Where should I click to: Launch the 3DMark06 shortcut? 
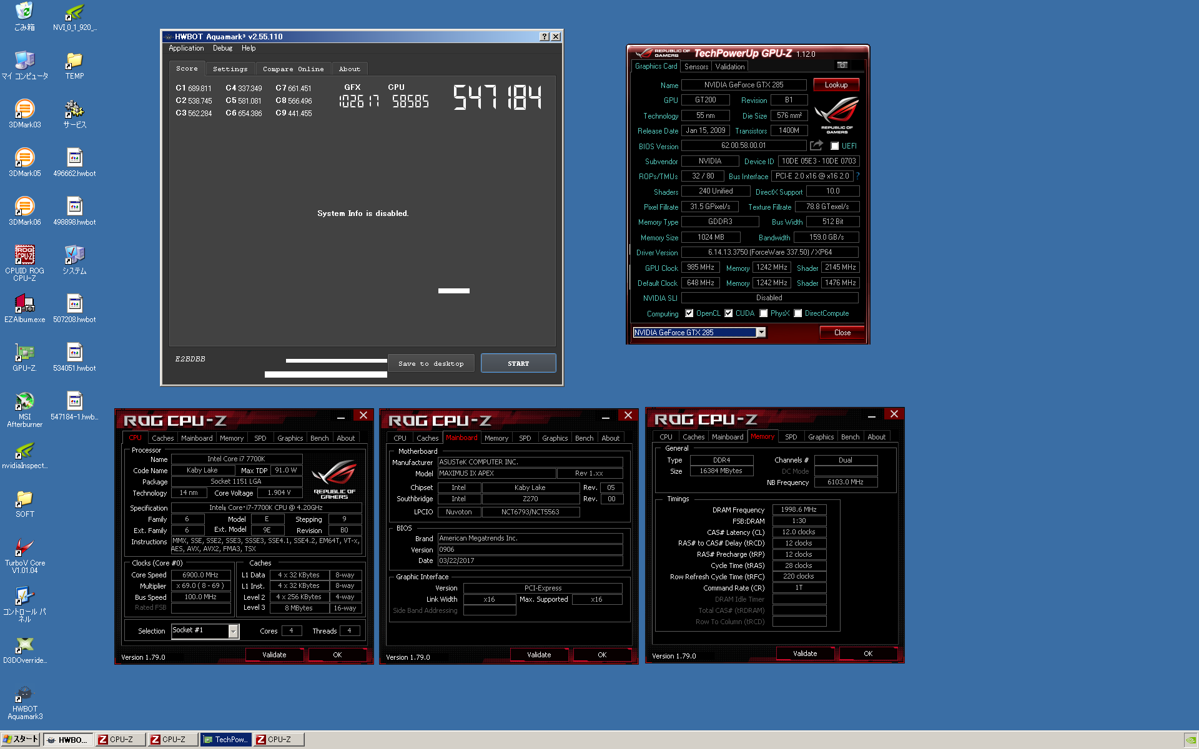(24, 212)
